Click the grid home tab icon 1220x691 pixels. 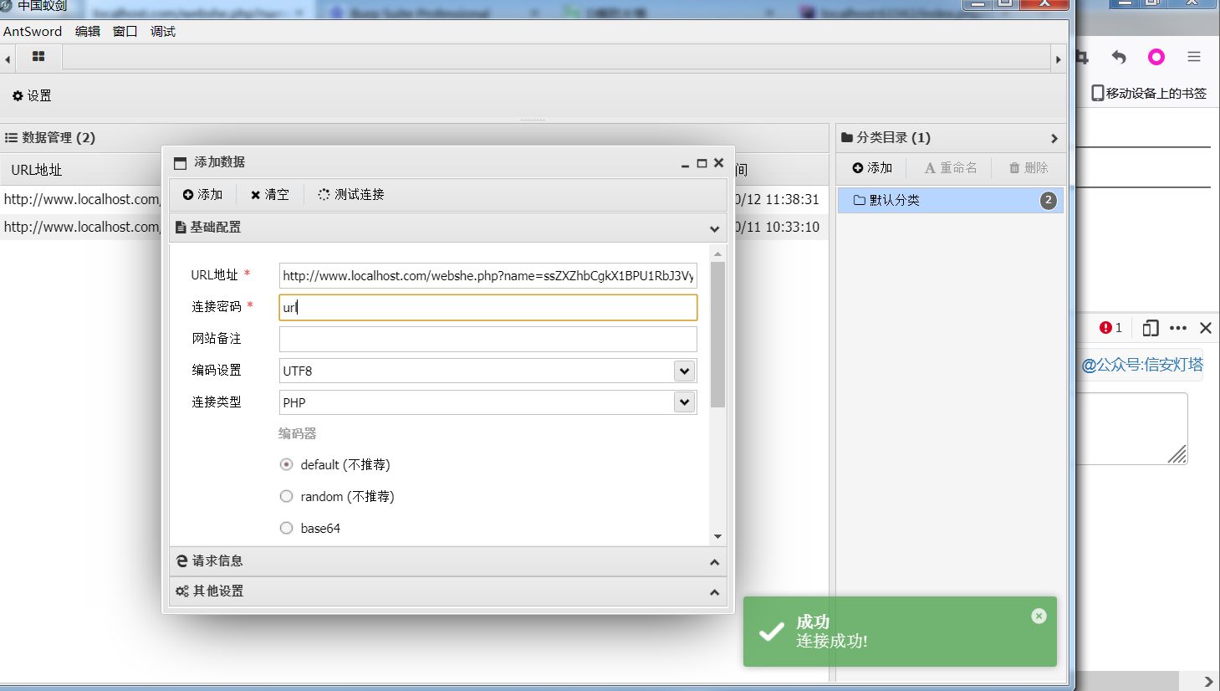point(38,57)
